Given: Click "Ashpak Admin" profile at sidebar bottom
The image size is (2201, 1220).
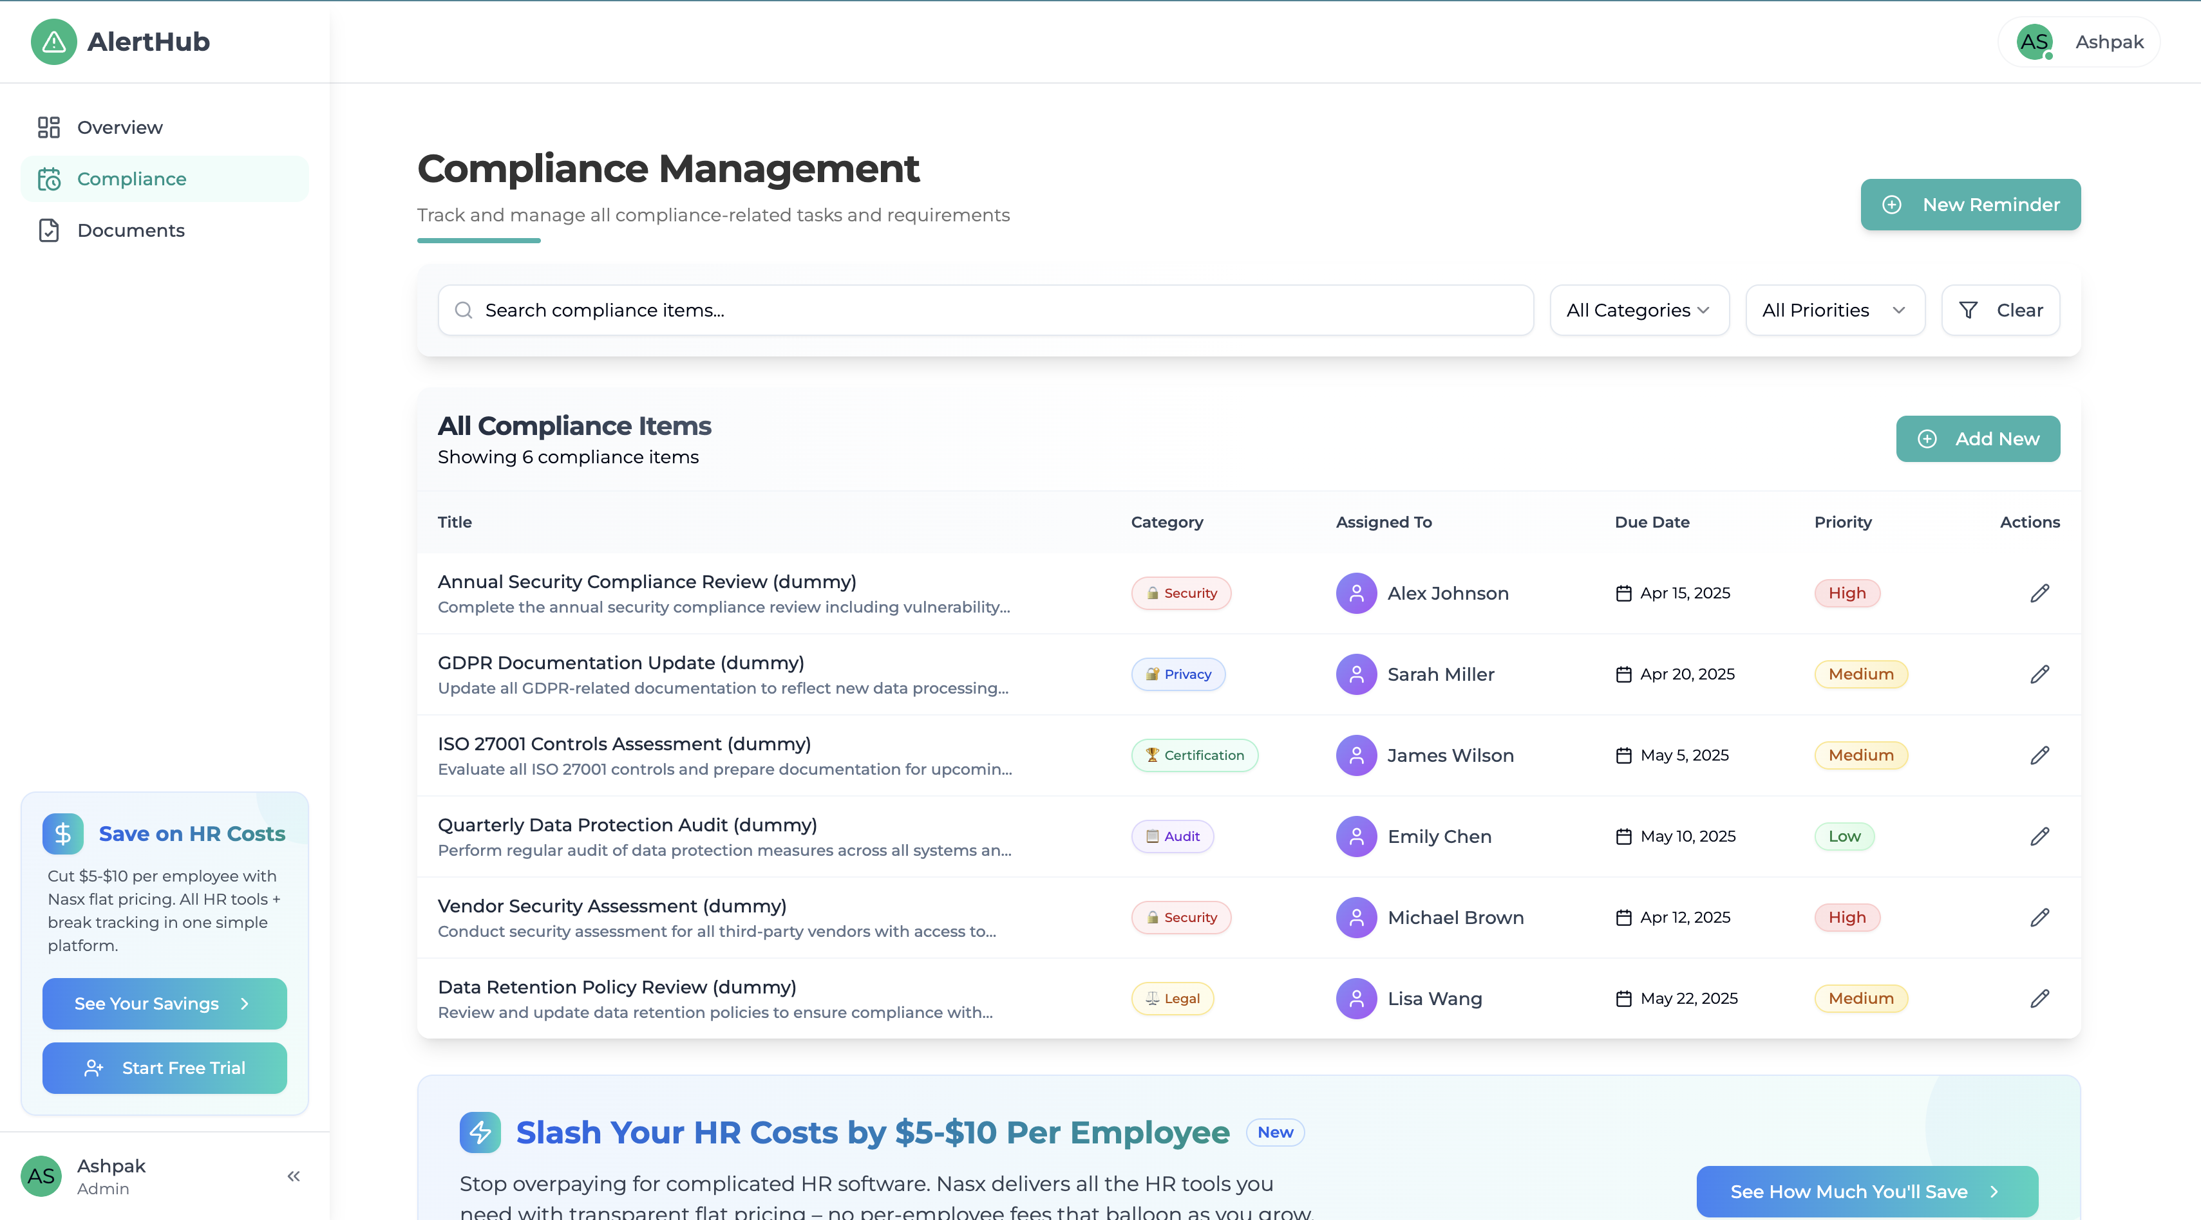Looking at the screenshot, I should [x=111, y=1176].
